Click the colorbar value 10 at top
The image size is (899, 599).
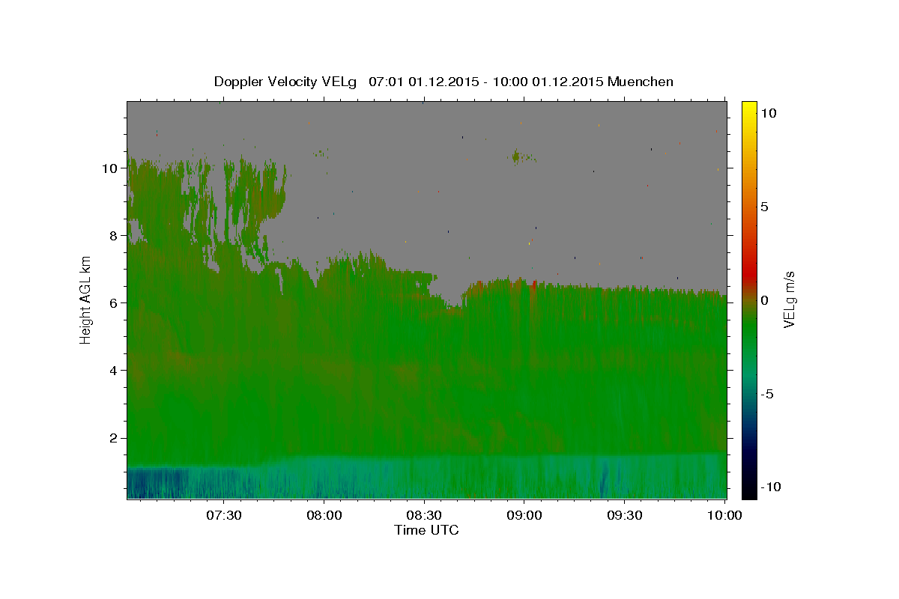[768, 112]
